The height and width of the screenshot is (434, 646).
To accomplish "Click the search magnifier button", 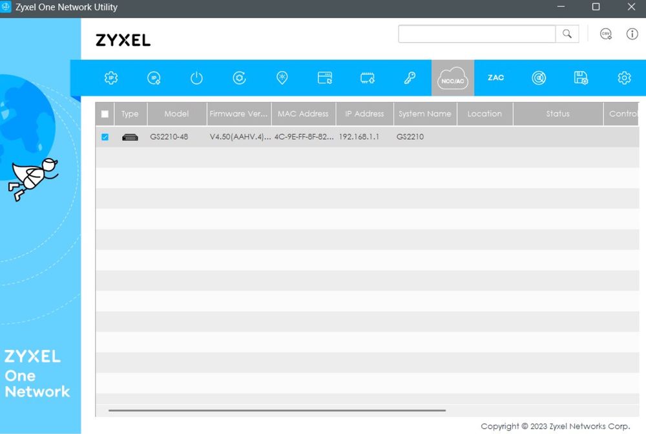I will (x=567, y=34).
